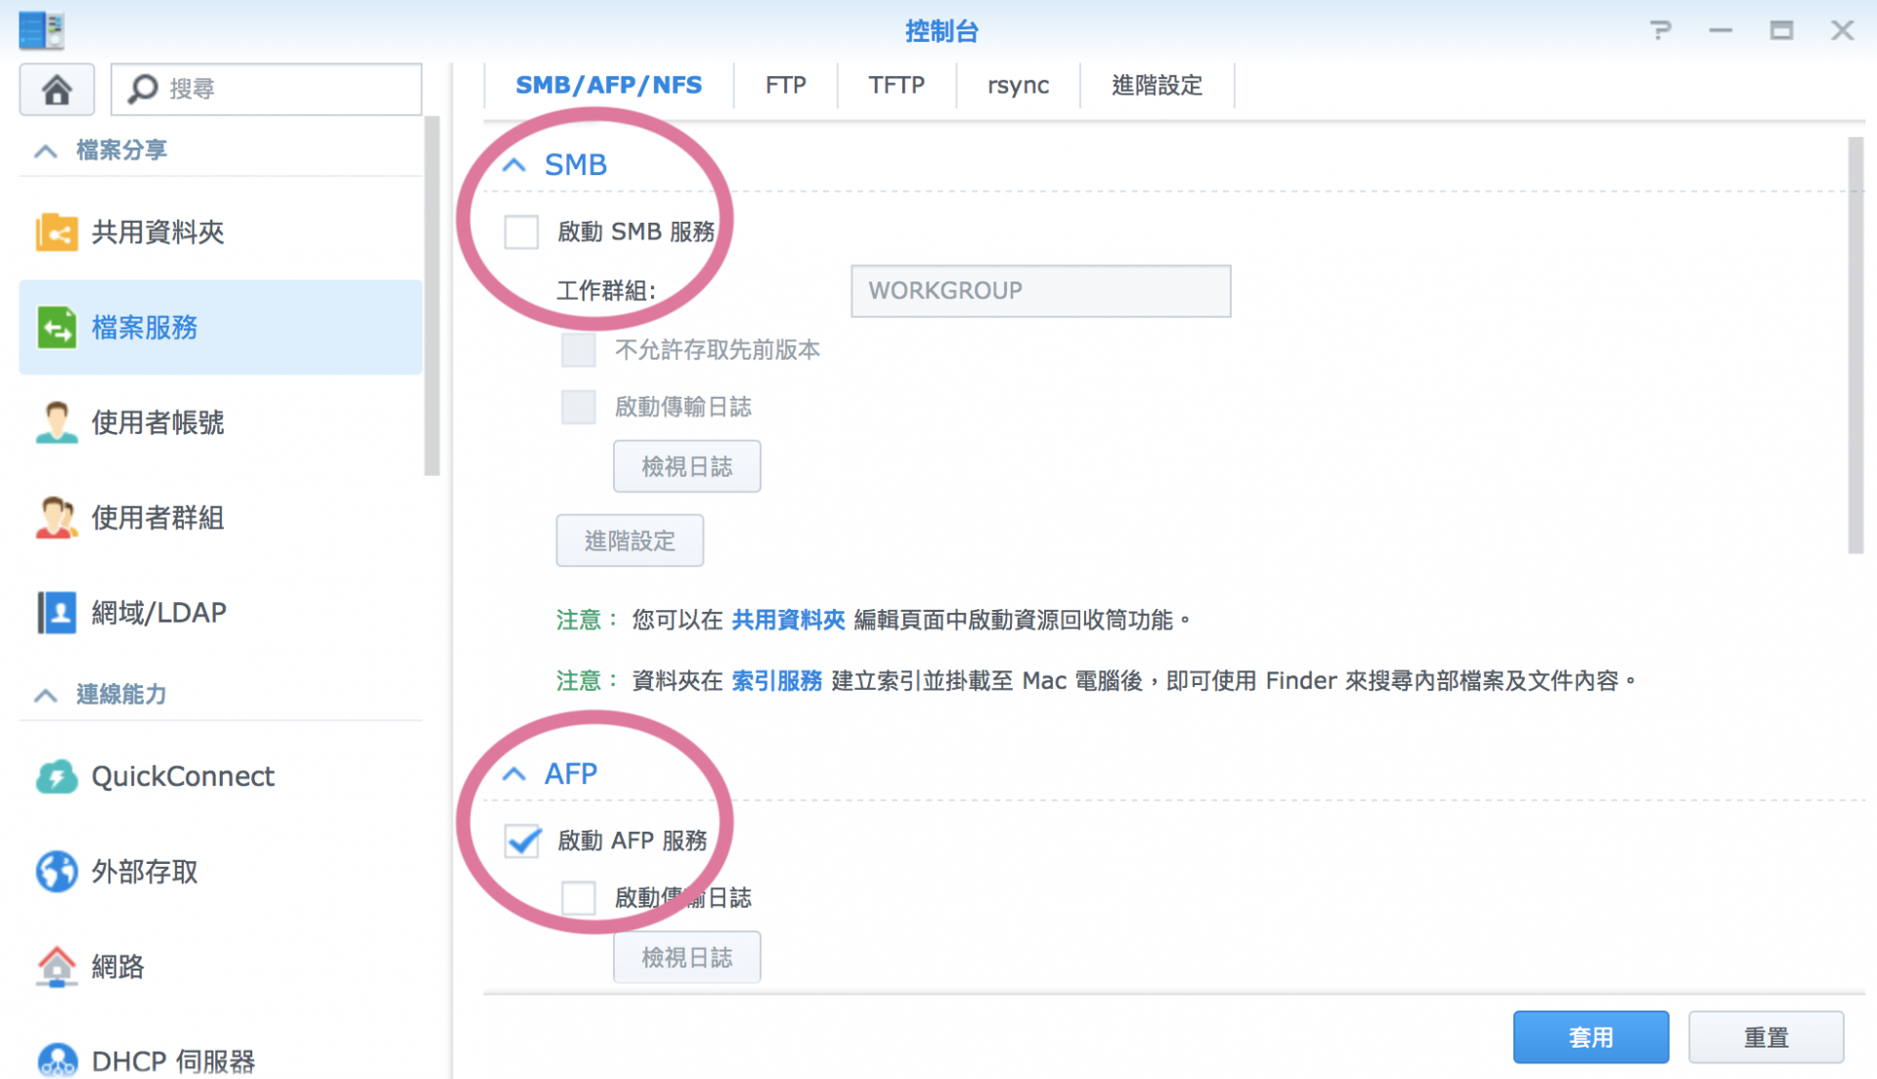Enable the SMB service (啟動 SMB 服務) checkbox
1877x1079 pixels.
(x=521, y=233)
